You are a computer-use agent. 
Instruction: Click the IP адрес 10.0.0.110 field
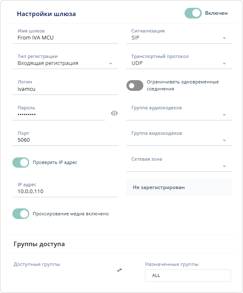(x=65, y=189)
